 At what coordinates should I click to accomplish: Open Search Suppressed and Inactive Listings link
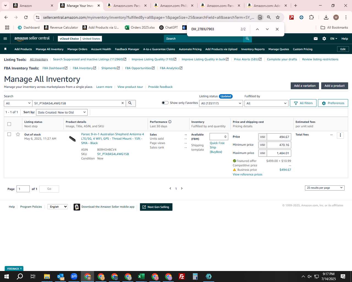[x=89, y=59]
